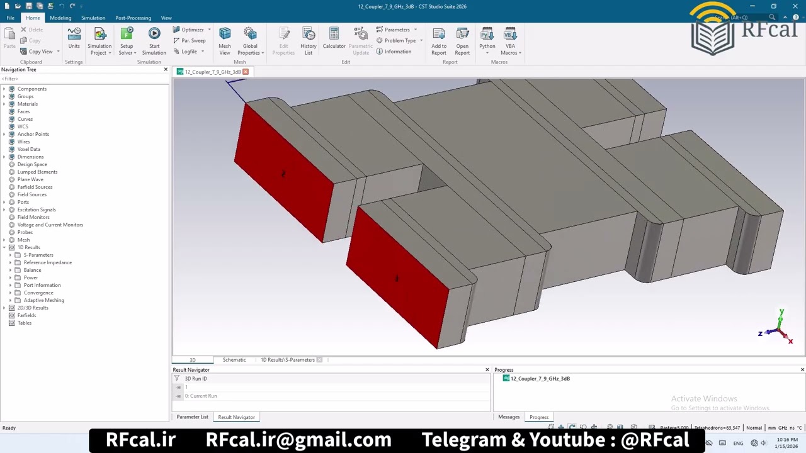Screen dimensions: 806x453
Task: Open the Problem Type dropdown arrow
Action: coord(421,41)
